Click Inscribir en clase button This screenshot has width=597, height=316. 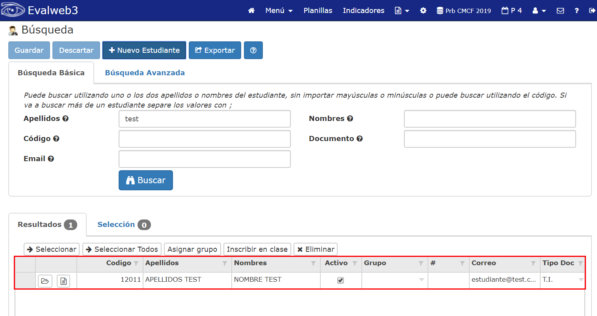[257, 249]
